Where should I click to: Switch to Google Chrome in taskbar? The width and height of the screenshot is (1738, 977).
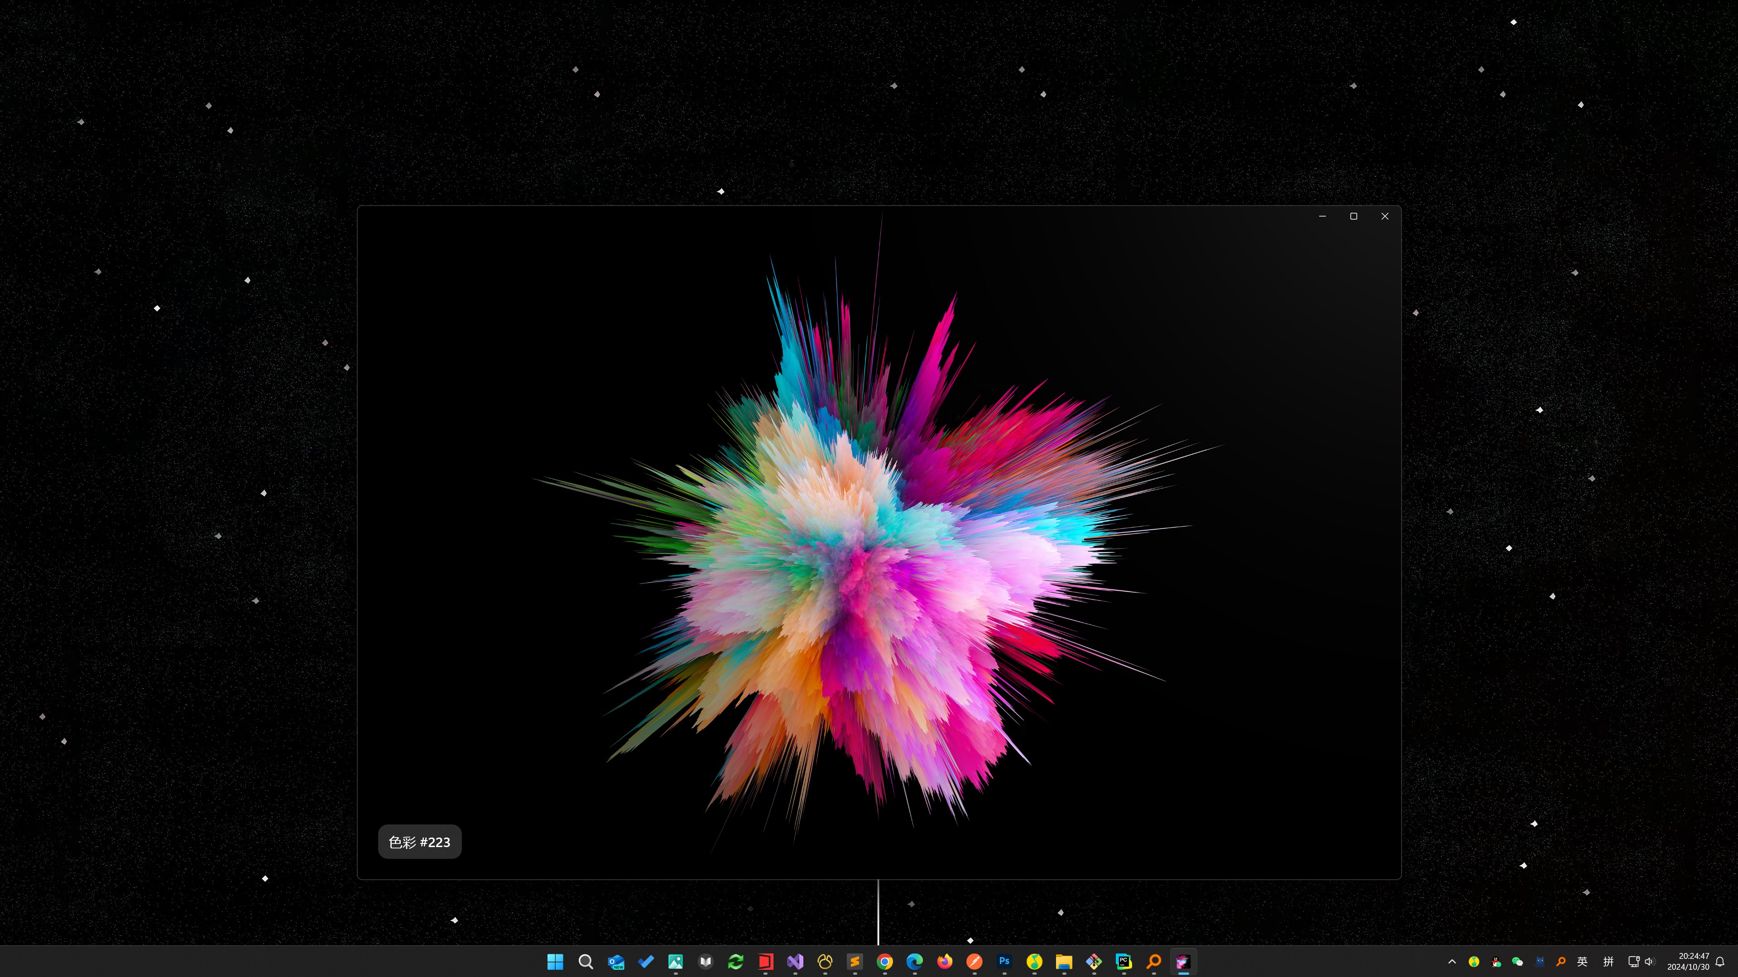(x=884, y=962)
